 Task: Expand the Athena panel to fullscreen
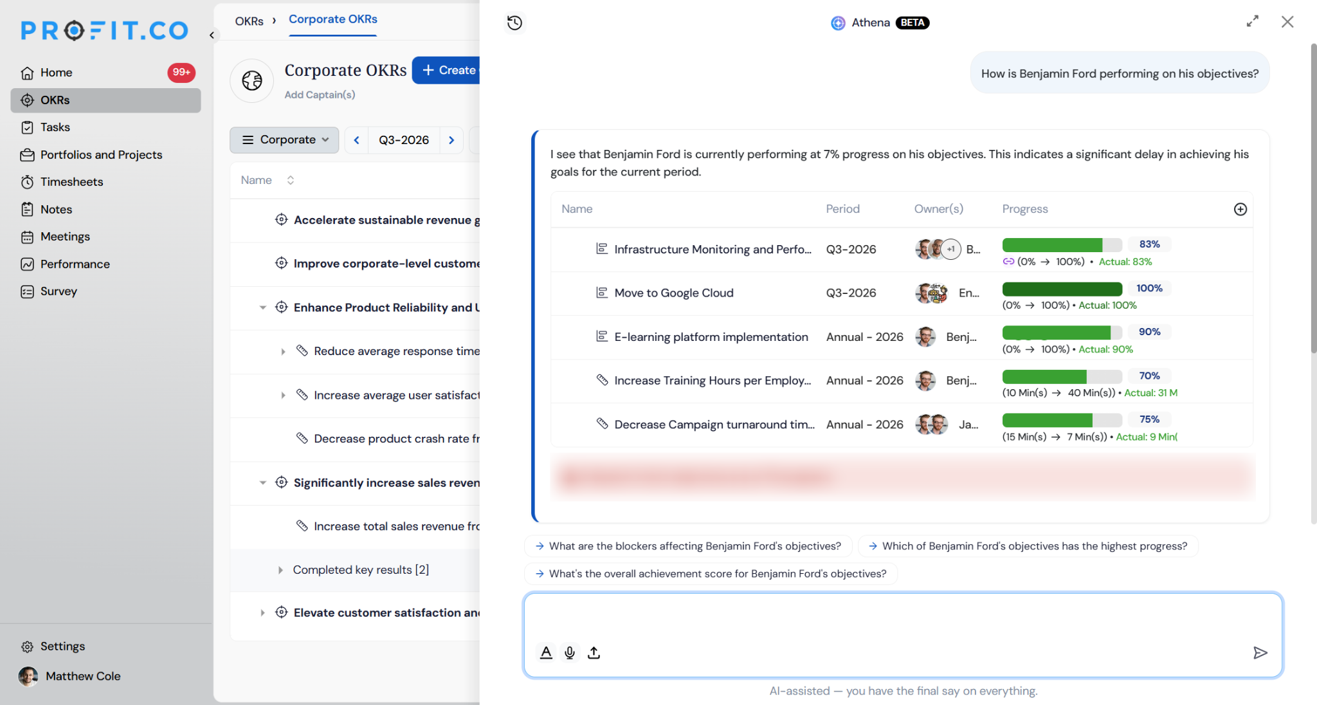point(1252,22)
